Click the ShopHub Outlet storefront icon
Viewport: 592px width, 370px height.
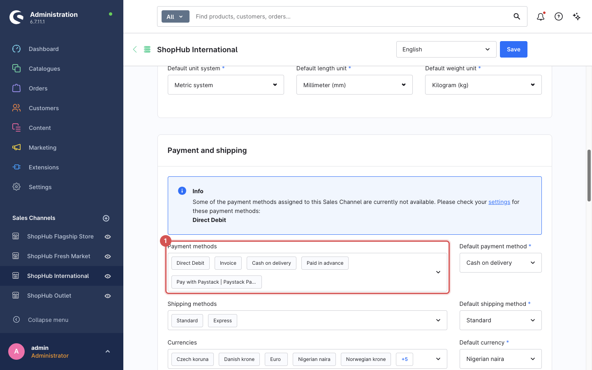point(16,296)
